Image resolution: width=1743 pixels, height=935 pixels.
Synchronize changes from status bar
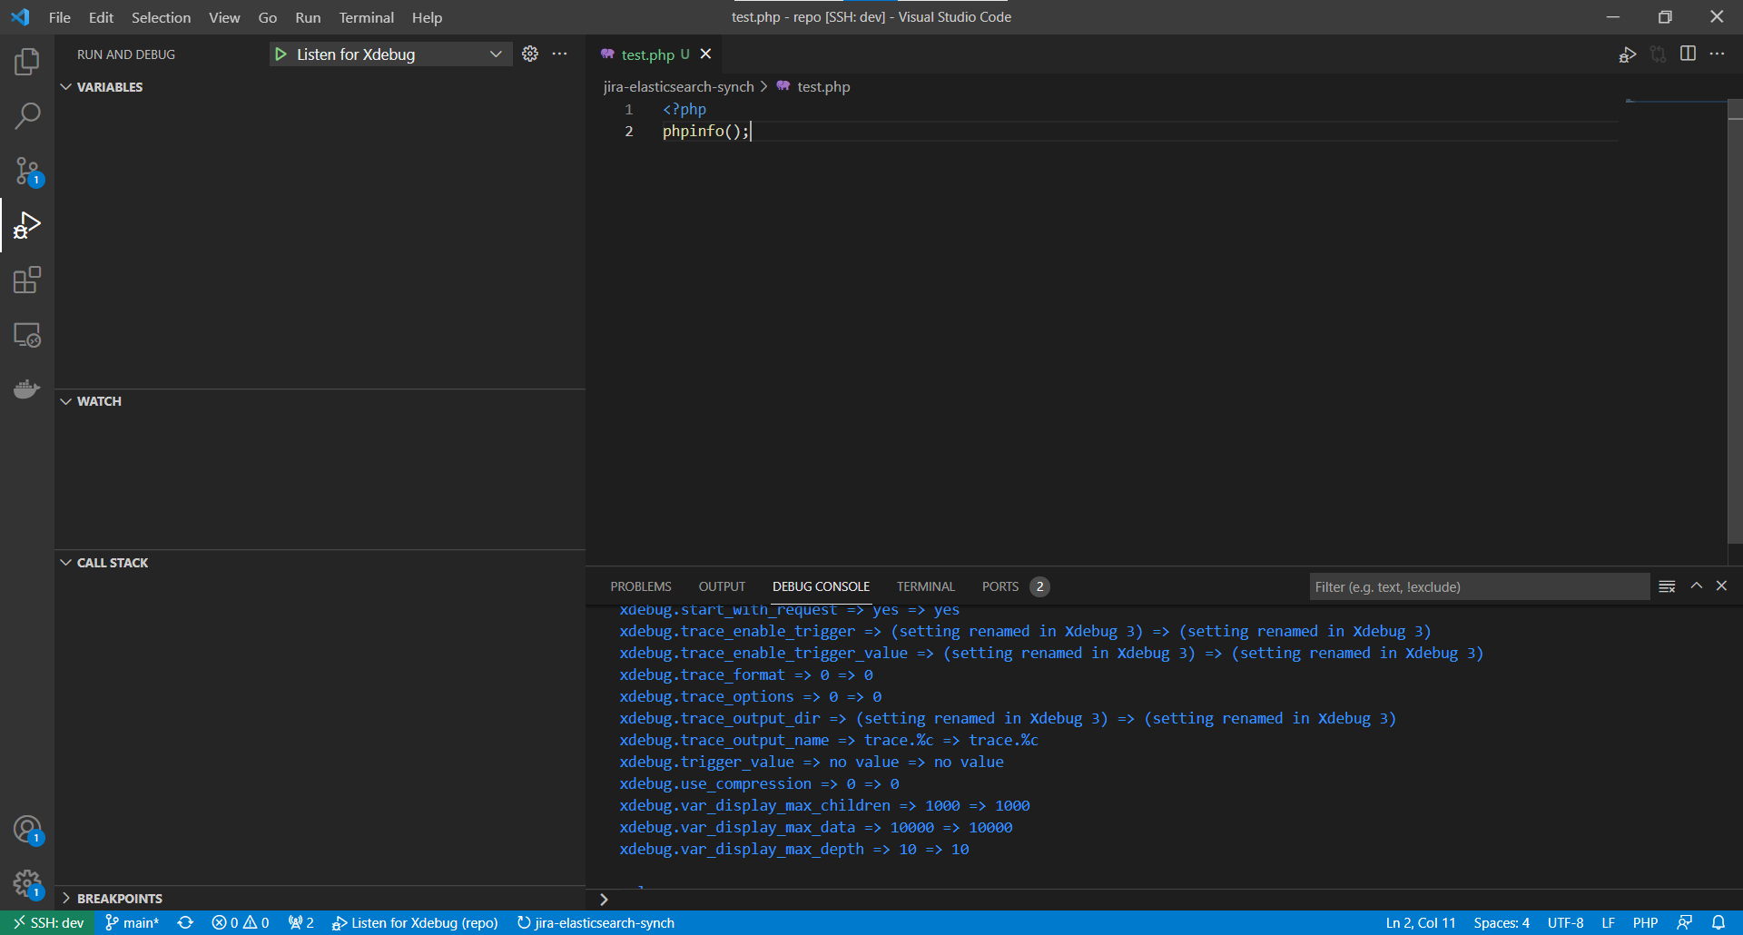[x=185, y=923]
